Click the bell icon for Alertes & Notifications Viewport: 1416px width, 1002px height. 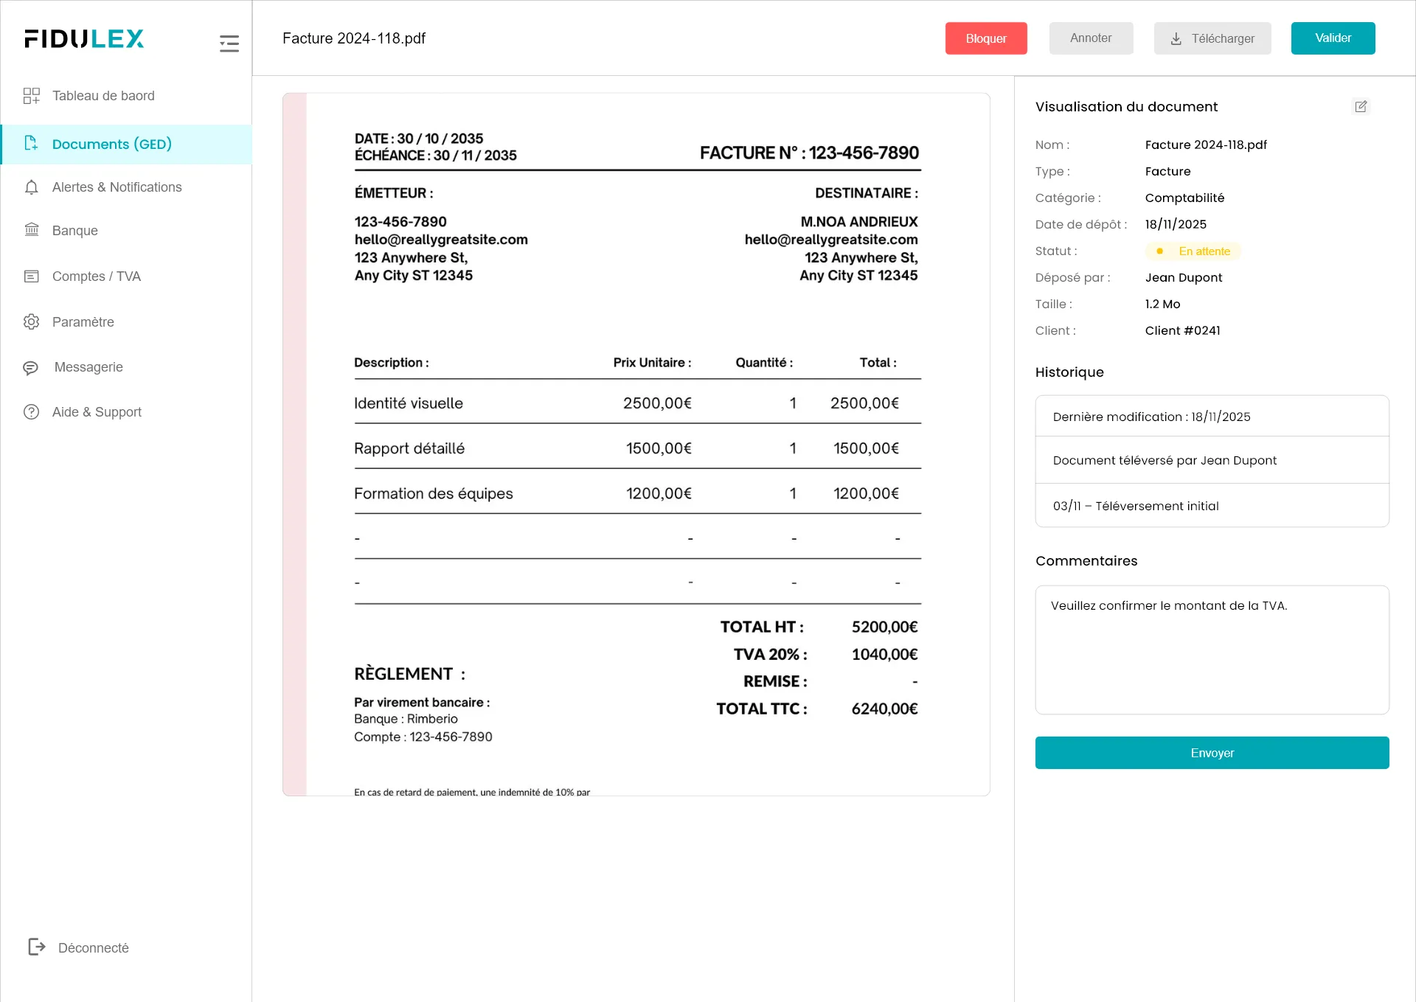(x=31, y=187)
